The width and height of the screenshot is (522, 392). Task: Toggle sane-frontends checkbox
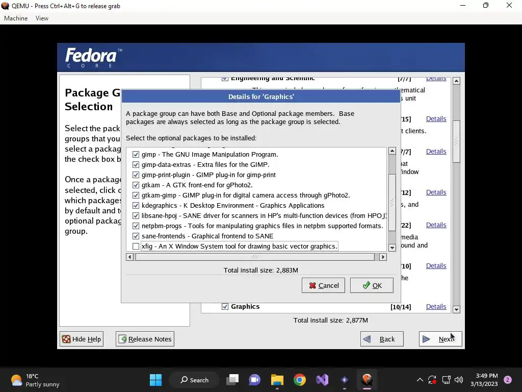tap(136, 236)
